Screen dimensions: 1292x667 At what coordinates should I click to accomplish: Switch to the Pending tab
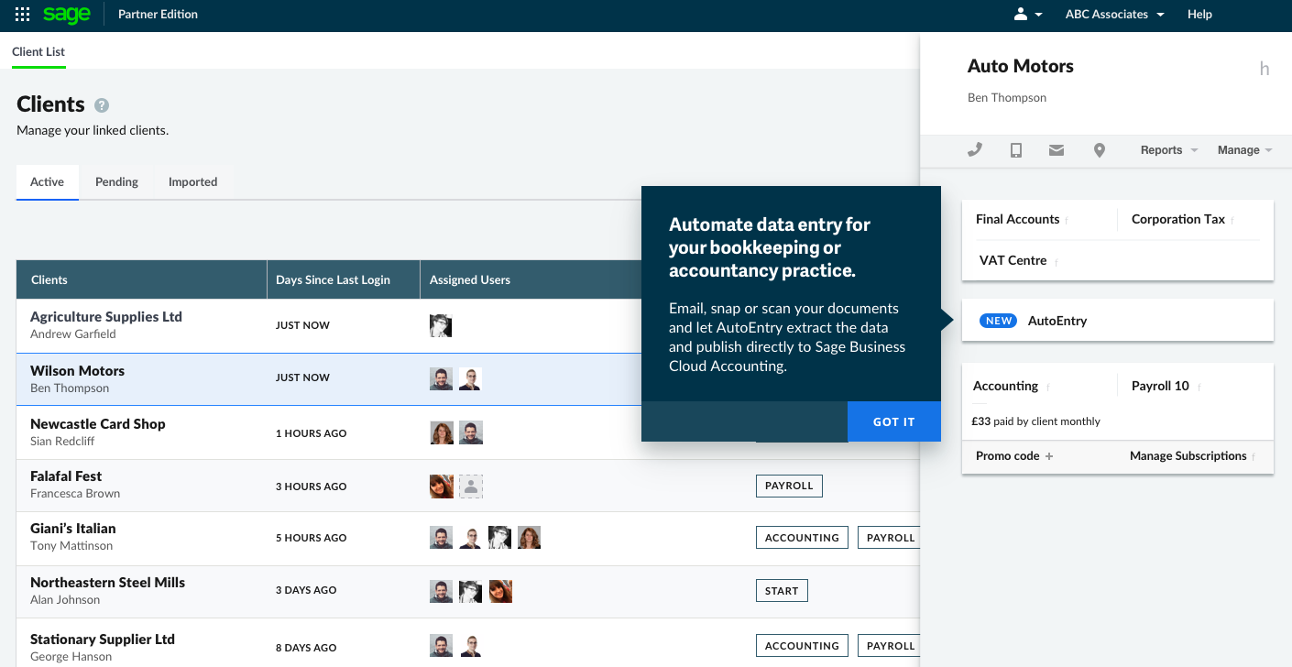pyautogui.click(x=116, y=182)
